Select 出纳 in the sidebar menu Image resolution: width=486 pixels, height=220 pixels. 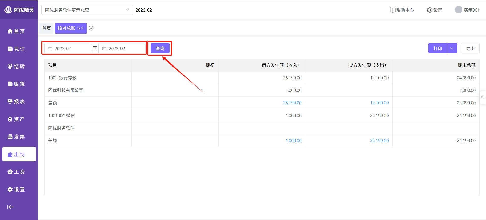(x=19, y=154)
